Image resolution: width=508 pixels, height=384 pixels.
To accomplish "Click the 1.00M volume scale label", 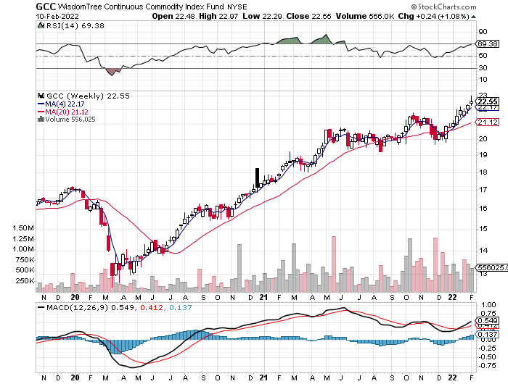I will (x=23, y=249).
